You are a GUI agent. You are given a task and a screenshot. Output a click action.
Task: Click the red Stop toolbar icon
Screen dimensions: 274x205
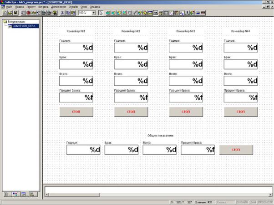(x=29, y=13)
